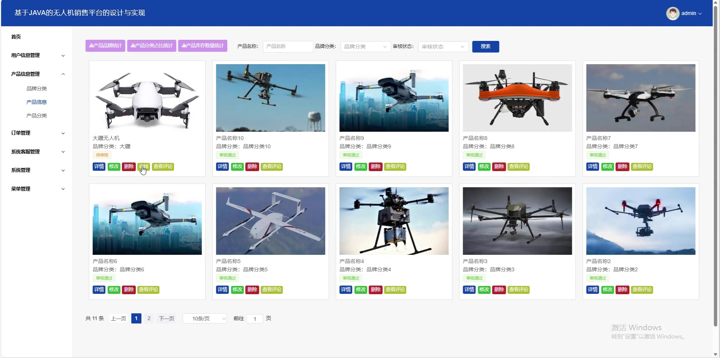720x358 pixels.
Task: Click 修改 on 大疆无人机 card
Action: (x=114, y=167)
